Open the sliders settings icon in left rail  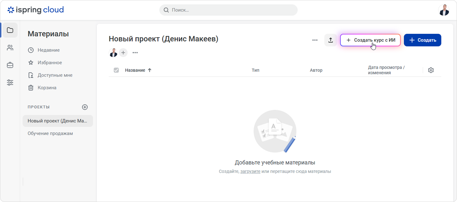(10, 83)
